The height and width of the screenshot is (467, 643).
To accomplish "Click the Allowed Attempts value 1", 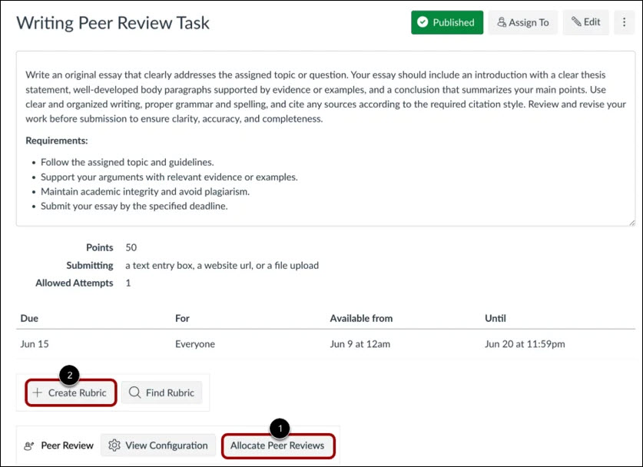I will click(128, 283).
